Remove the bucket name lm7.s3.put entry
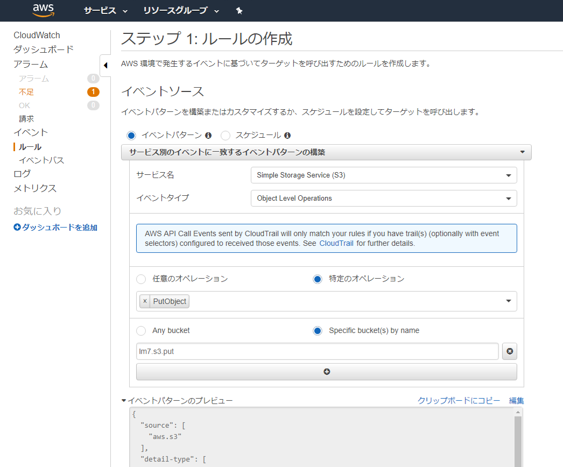Viewport: 563px width, 467px height. (510, 351)
